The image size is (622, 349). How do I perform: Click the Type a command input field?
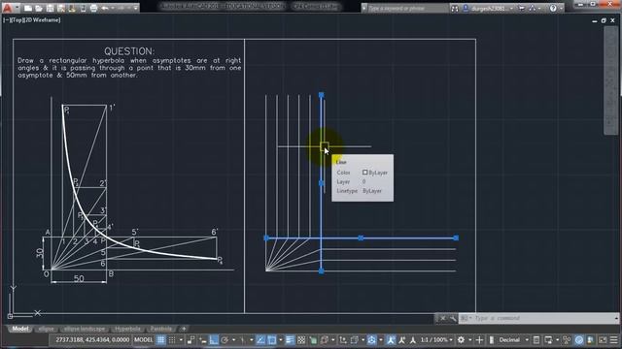coord(537,318)
